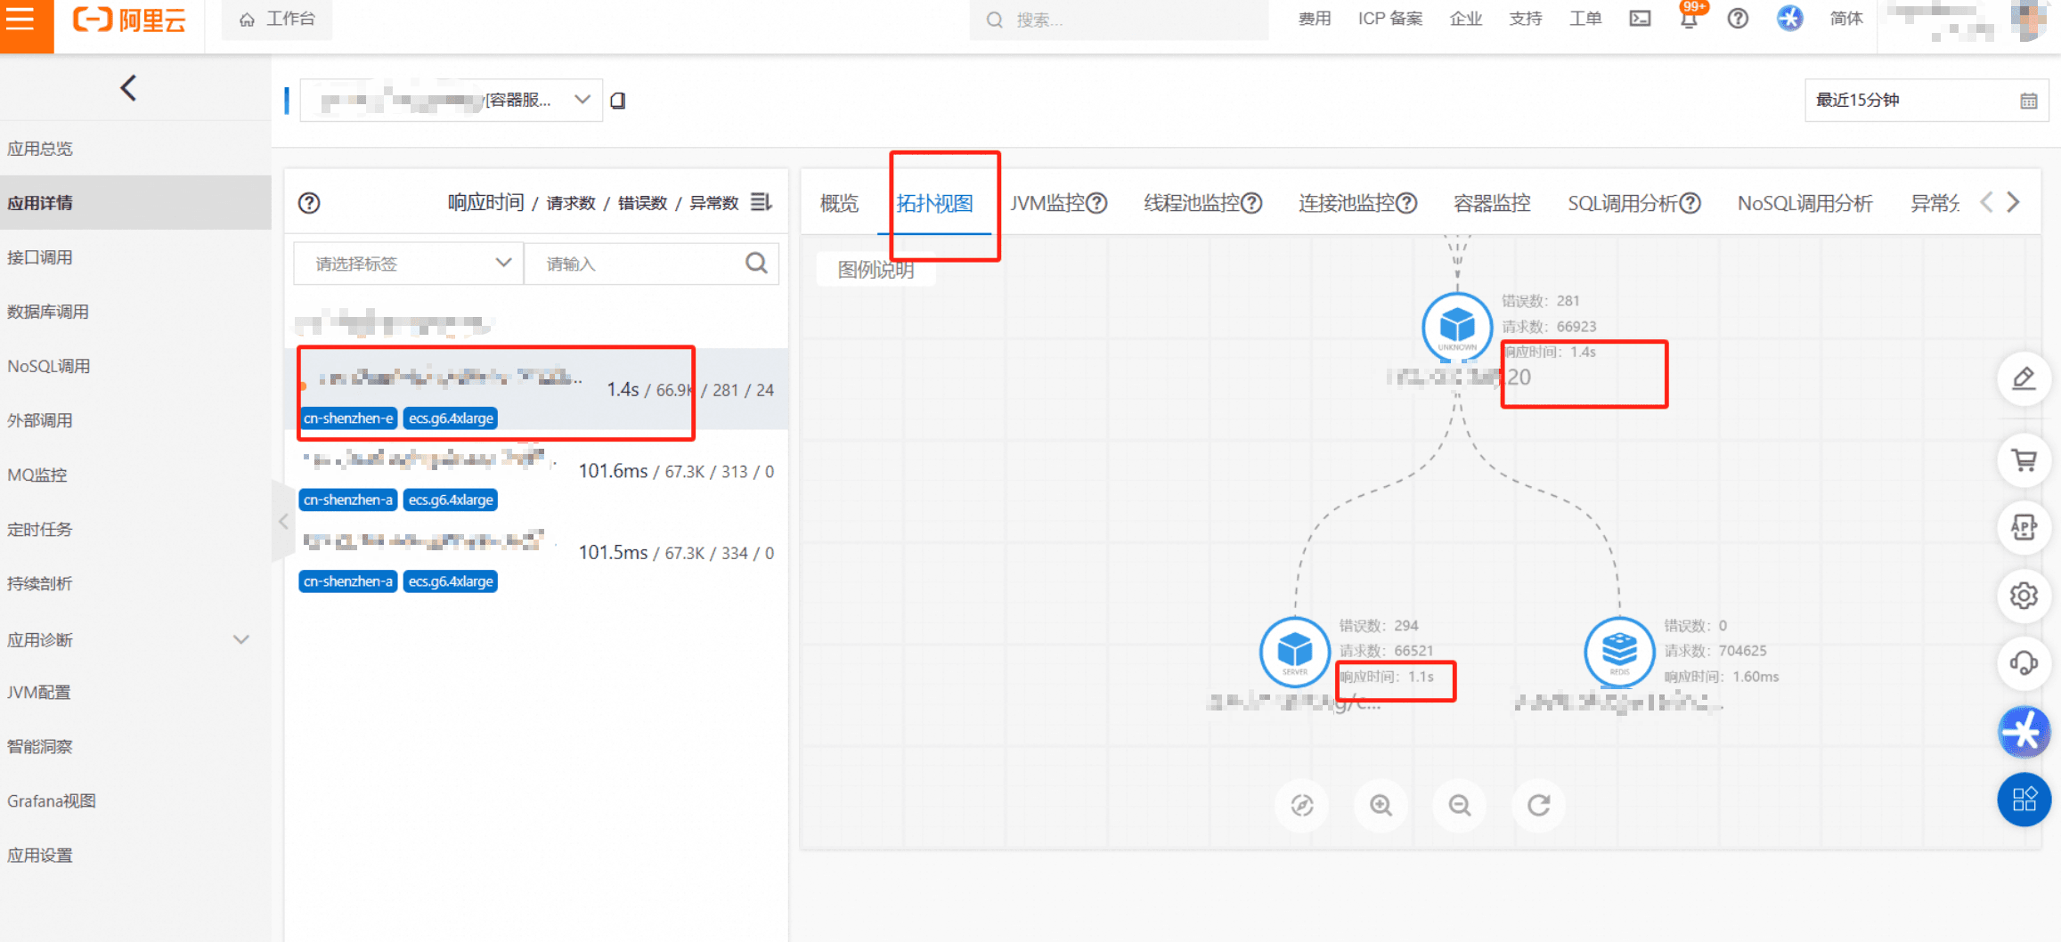This screenshot has height=942, width=2061.
Task: Open Cloud Shell terminal icon
Action: [x=1640, y=19]
